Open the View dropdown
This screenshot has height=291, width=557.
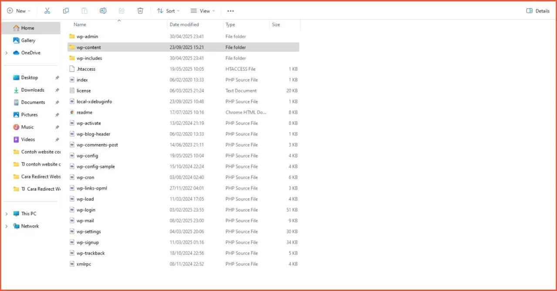pyautogui.click(x=202, y=10)
